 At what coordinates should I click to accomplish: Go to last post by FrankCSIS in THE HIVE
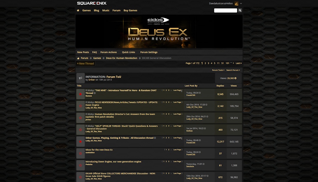point(200,93)
